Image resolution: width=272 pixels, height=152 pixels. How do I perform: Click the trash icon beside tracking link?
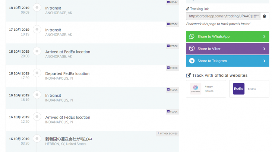(x=265, y=16)
